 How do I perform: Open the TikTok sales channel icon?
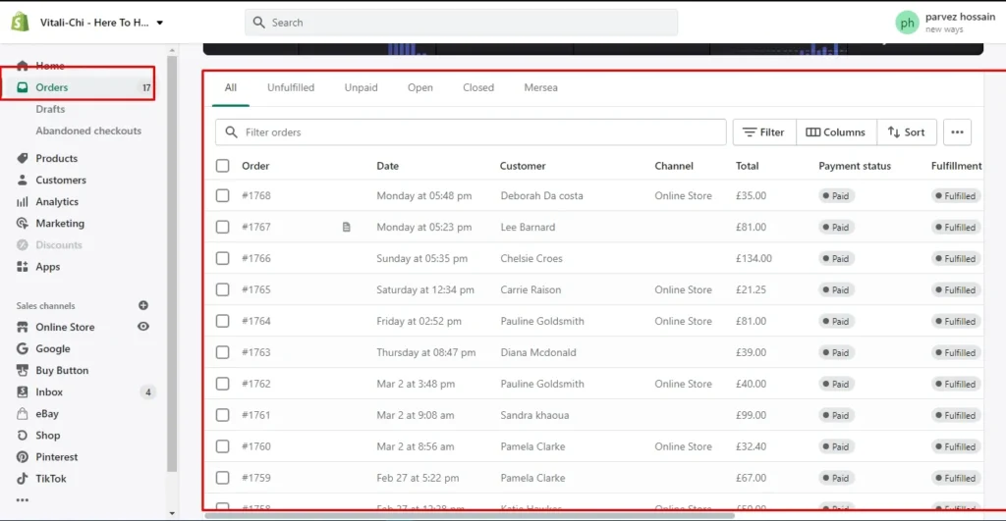23,478
